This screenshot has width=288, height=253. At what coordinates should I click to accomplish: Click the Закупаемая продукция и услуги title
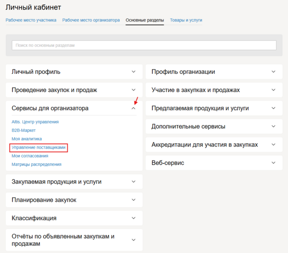tap(57, 182)
